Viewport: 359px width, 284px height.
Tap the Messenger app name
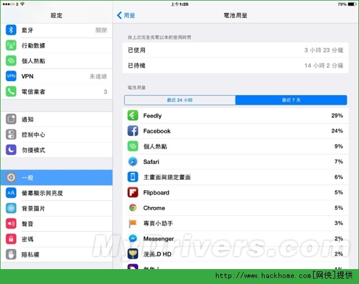159,239
